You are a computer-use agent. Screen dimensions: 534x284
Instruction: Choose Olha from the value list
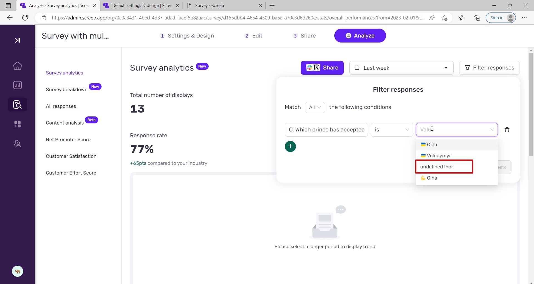click(457, 178)
